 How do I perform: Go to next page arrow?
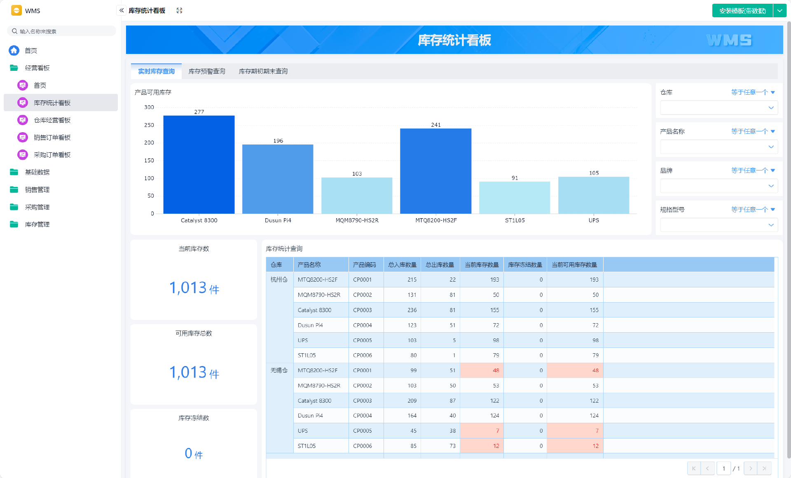751,469
